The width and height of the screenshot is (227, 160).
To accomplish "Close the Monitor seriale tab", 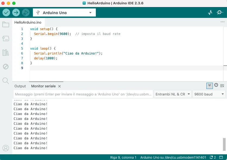I will [59, 86].
